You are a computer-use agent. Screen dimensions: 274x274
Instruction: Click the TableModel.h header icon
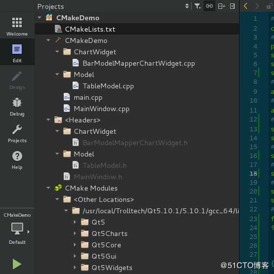[76, 165]
